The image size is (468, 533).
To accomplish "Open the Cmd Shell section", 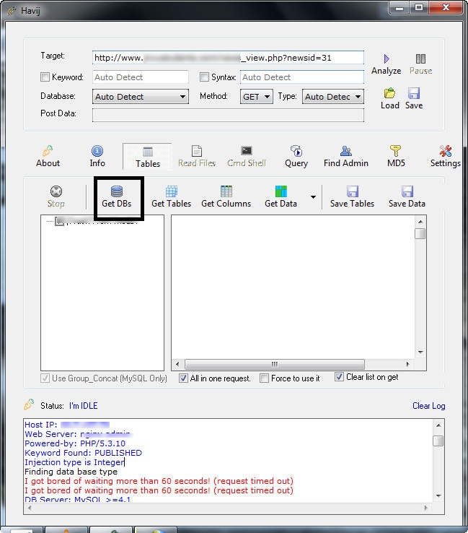I will (x=247, y=157).
